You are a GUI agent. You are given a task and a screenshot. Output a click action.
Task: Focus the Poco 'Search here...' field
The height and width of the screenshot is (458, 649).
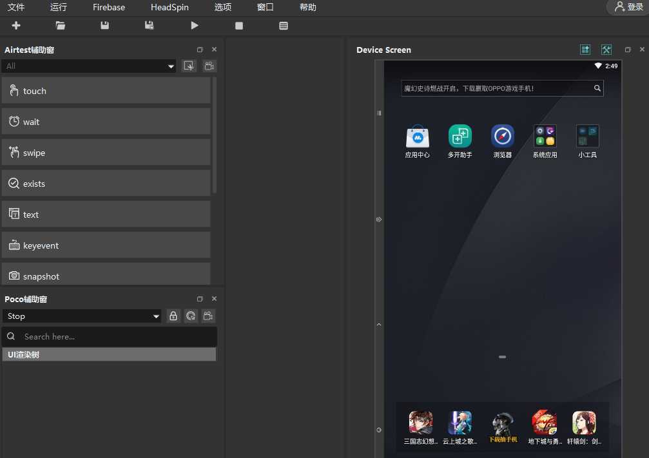point(110,337)
